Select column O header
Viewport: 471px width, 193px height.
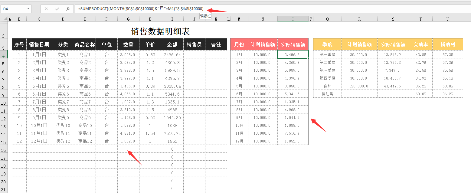[x=293, y=19]
